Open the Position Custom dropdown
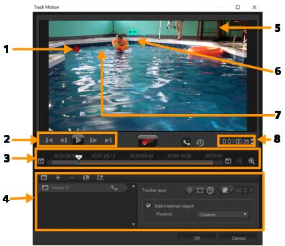The width and height of the screenshot is (285, 246). pos(222,214)
